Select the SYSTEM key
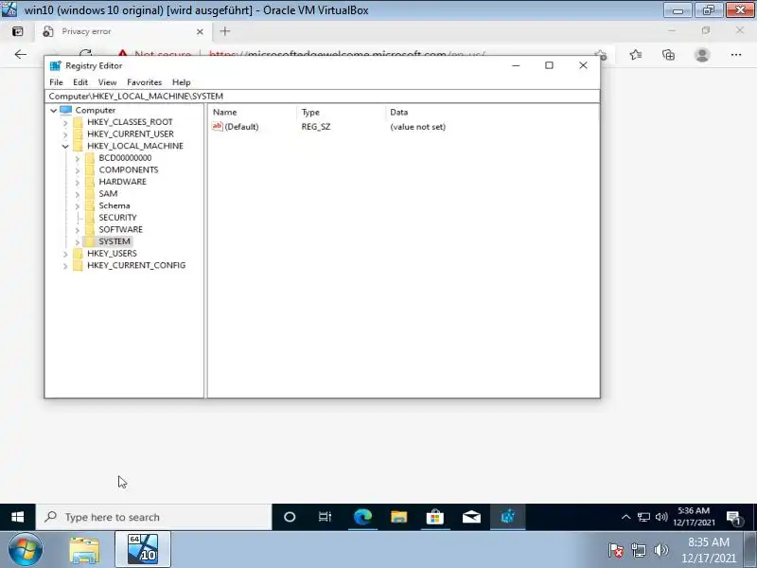 point(114,241)
